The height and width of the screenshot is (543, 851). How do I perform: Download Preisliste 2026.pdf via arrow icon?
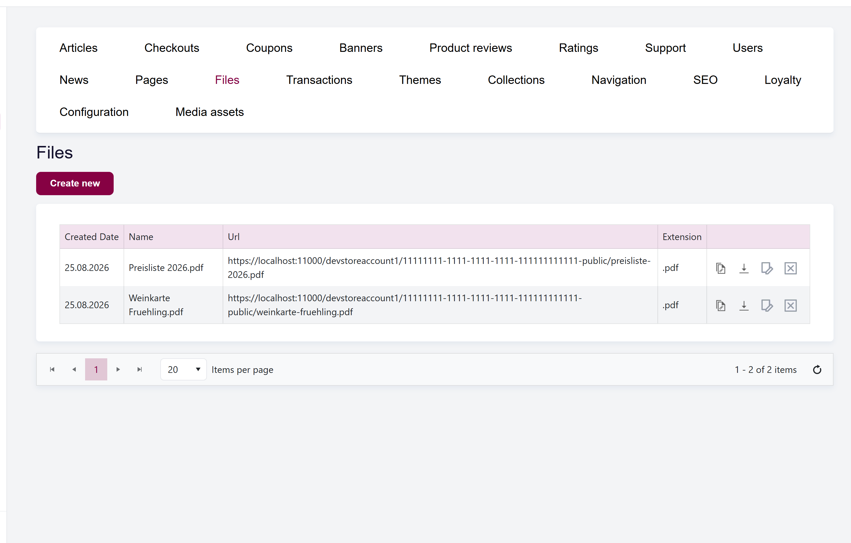click(x=743, y=268)
